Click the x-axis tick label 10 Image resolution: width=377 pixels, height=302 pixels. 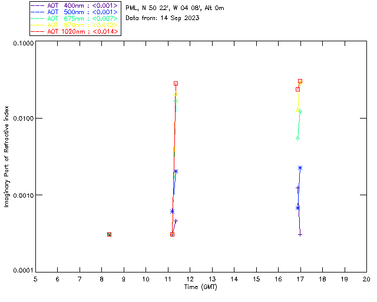[x=145, y=279]
